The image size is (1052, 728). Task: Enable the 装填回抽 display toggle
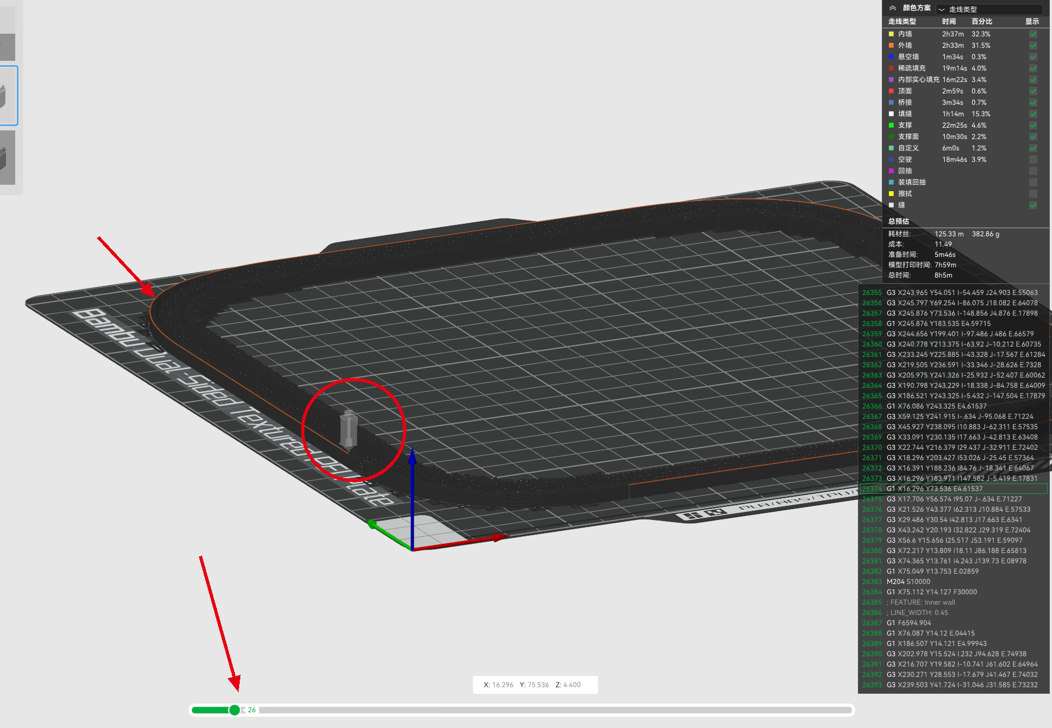pos(1032,182)
